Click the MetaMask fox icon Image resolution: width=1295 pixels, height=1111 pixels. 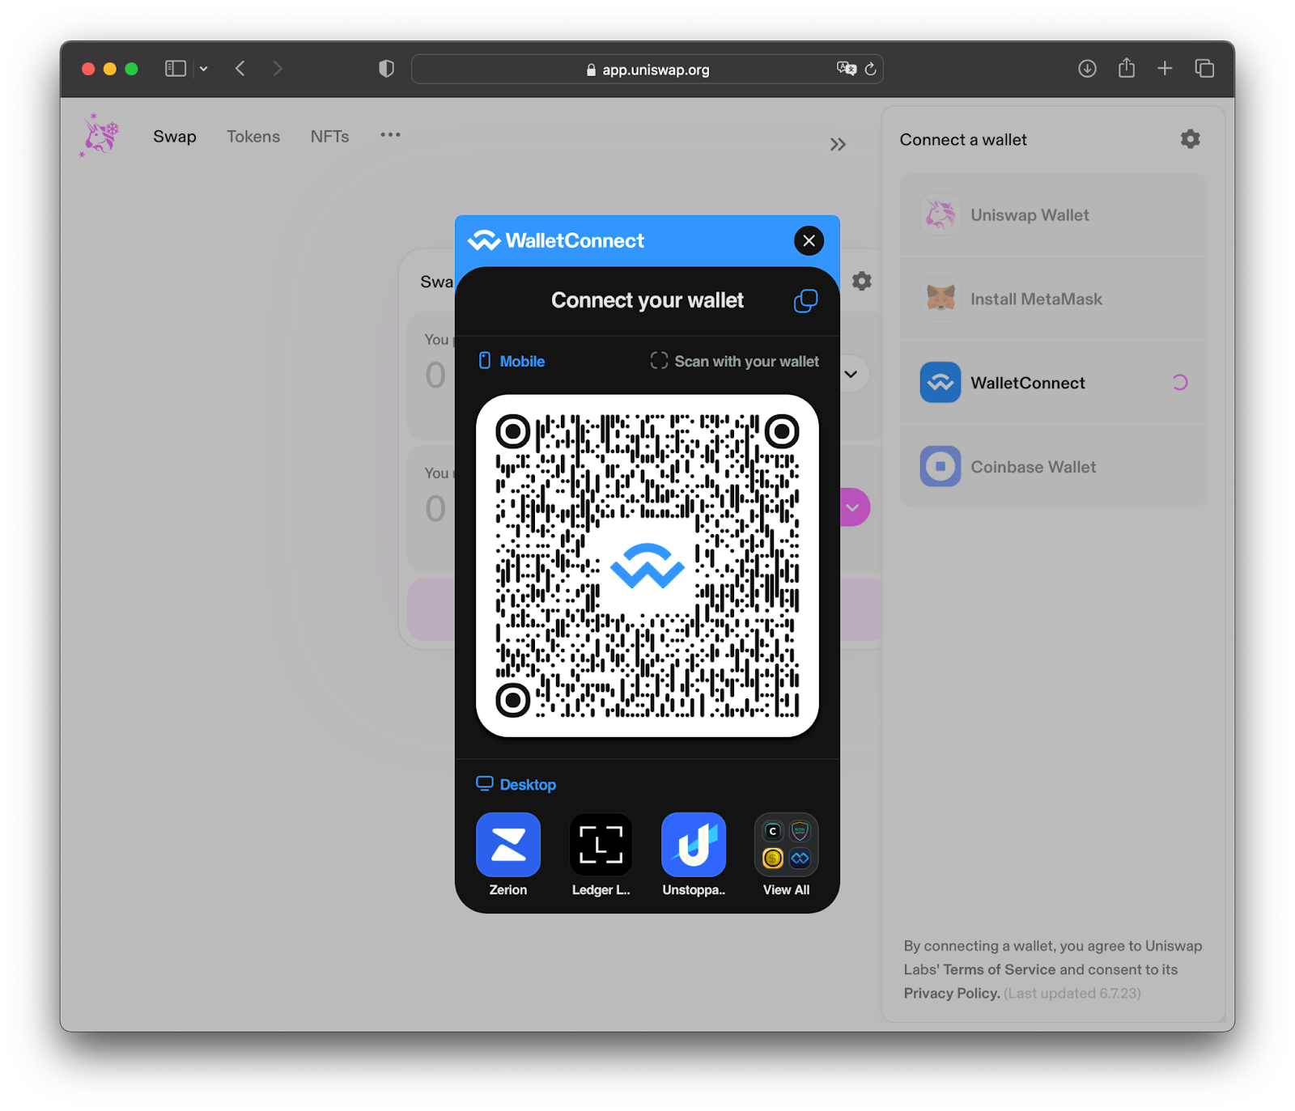tap(940, 299)
